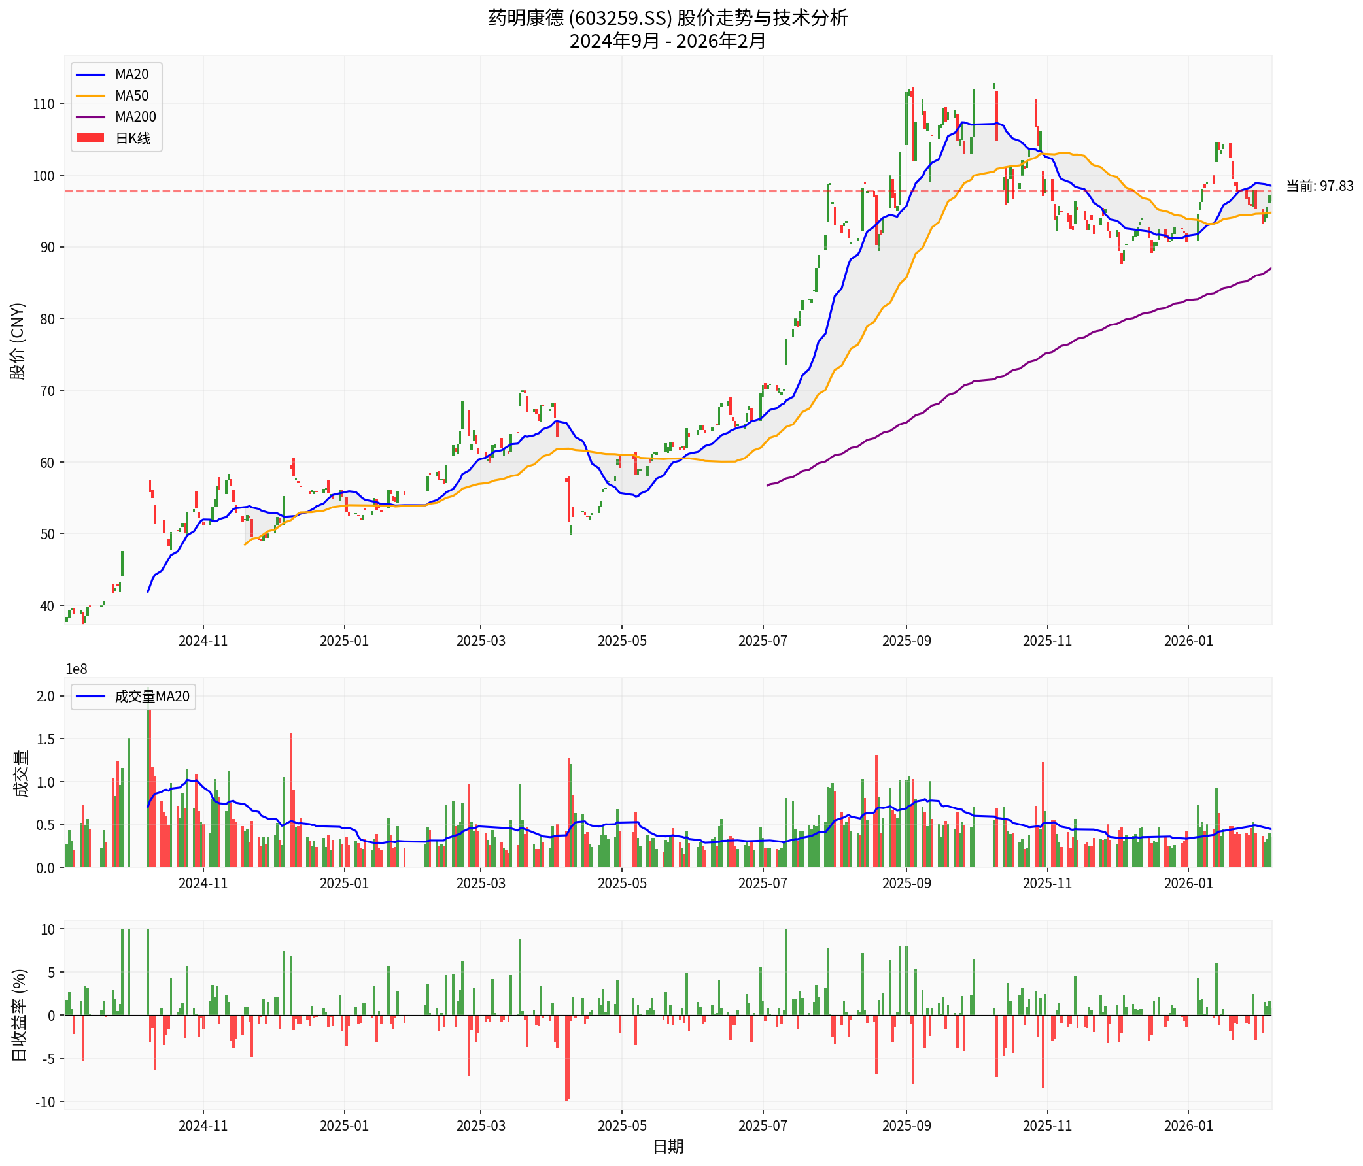Click the MA200 legend entry
The width and height of the screenshot is (1363, 1166).
[x=135, y=116]
